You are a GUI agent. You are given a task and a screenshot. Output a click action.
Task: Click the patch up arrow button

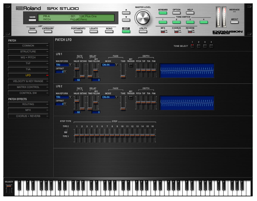(126, 13)
